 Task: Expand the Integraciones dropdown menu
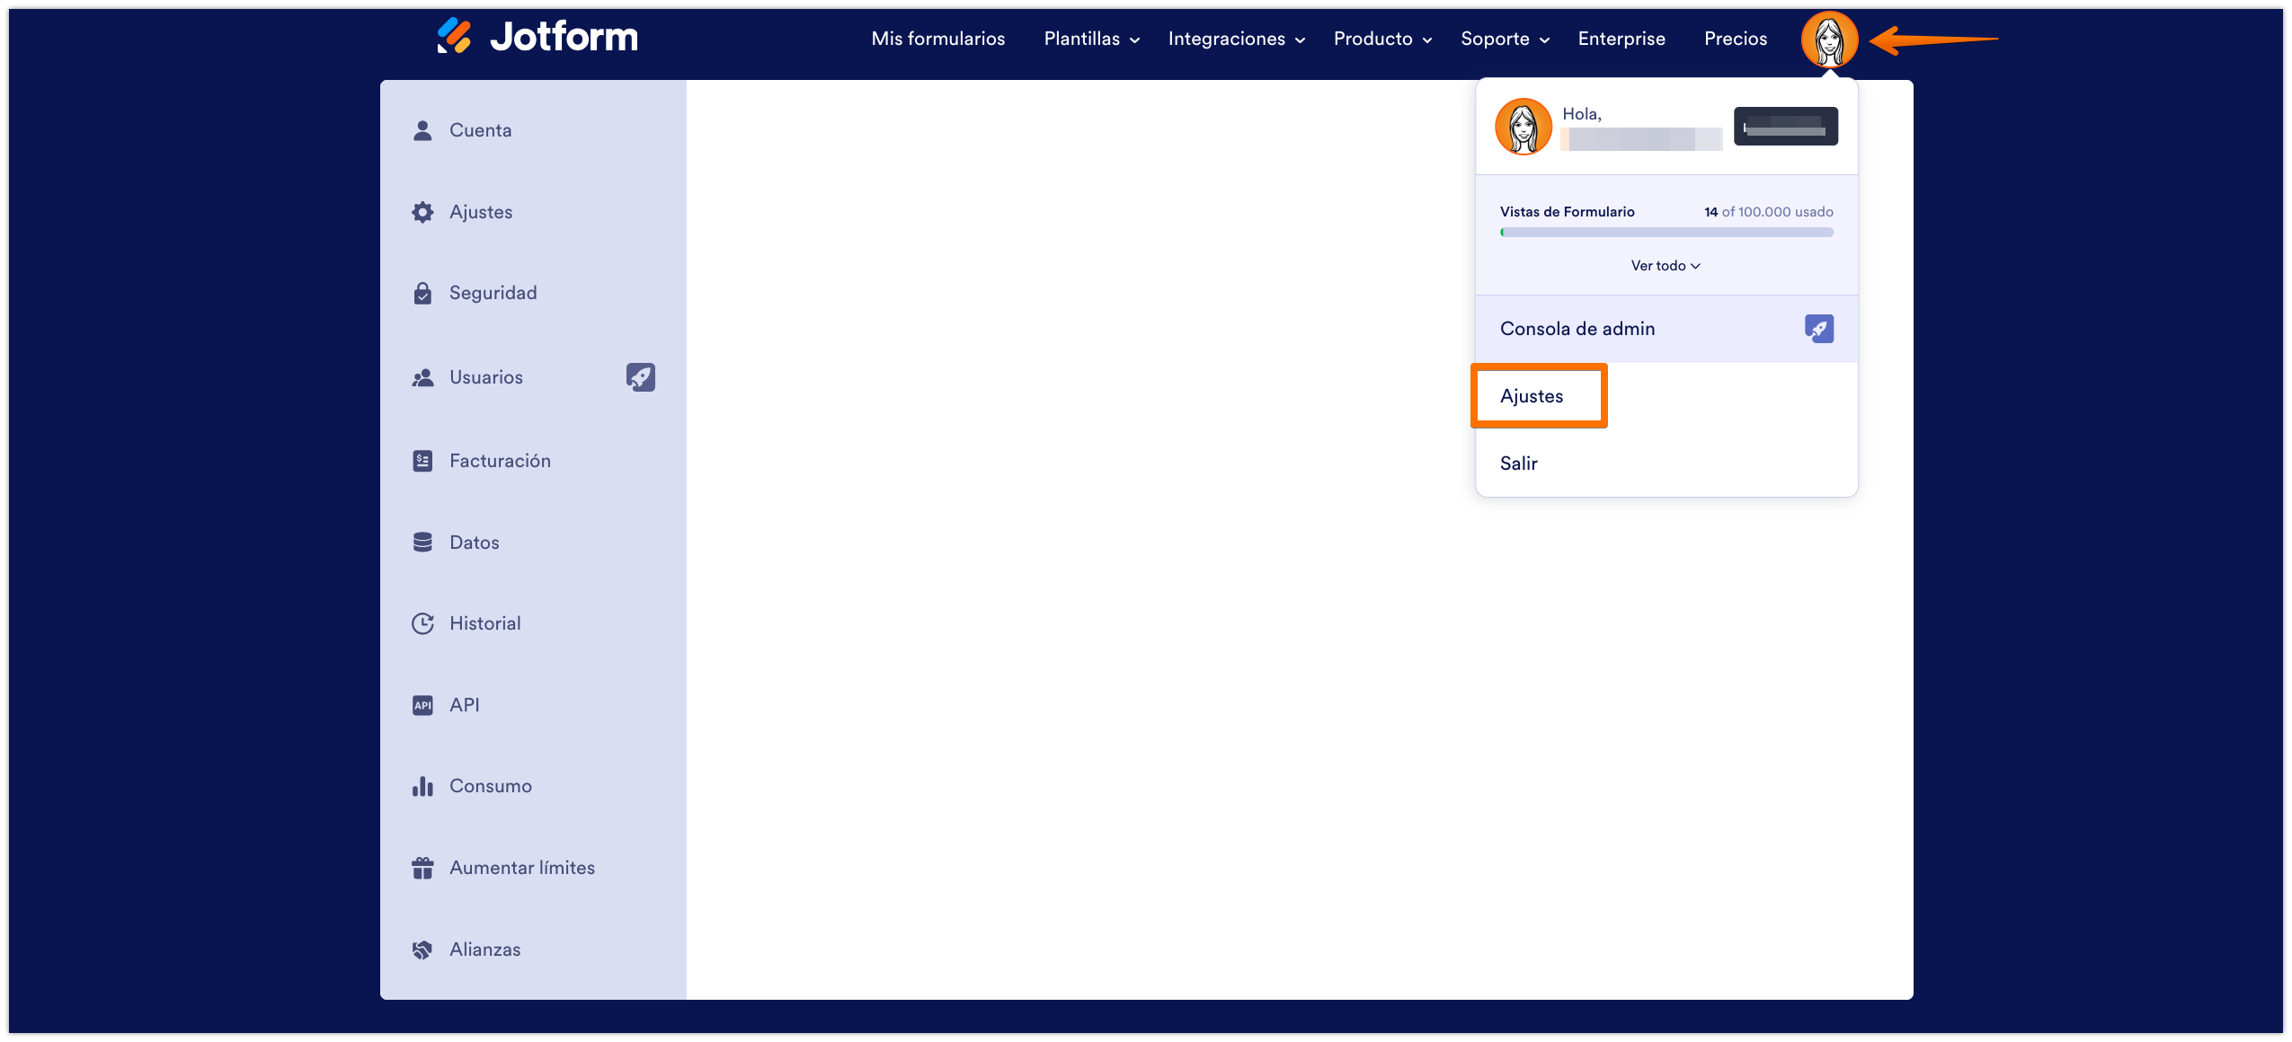1236,39
